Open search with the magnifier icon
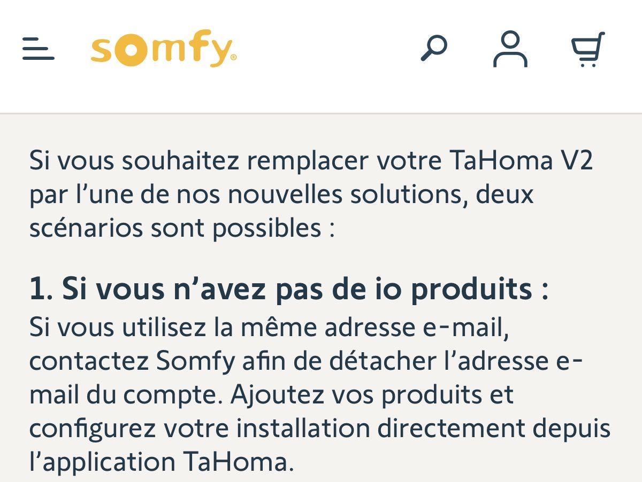Viewport: 642px width, 482px height. coord(433,49)
